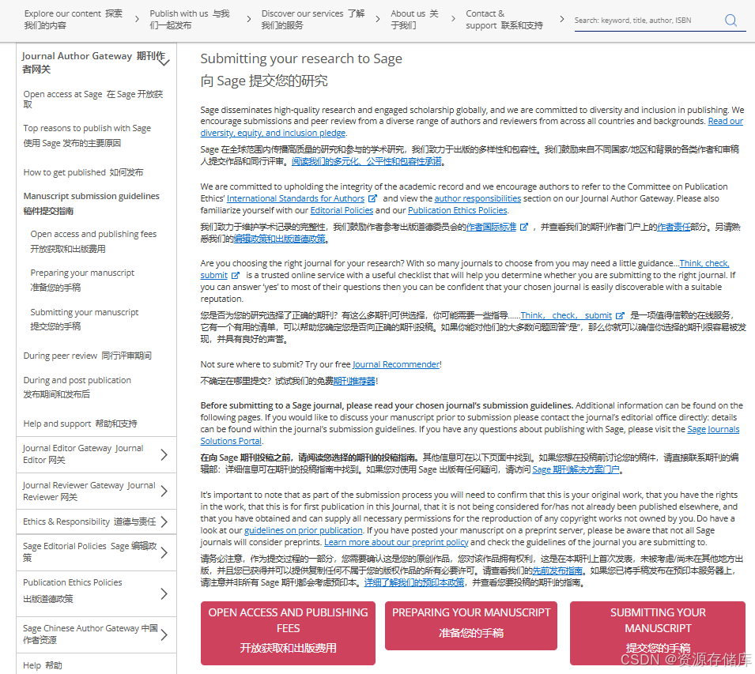This screenshot has width=755, height=674.
Task: Open the Explore our content menu
Action: (74, 19)
